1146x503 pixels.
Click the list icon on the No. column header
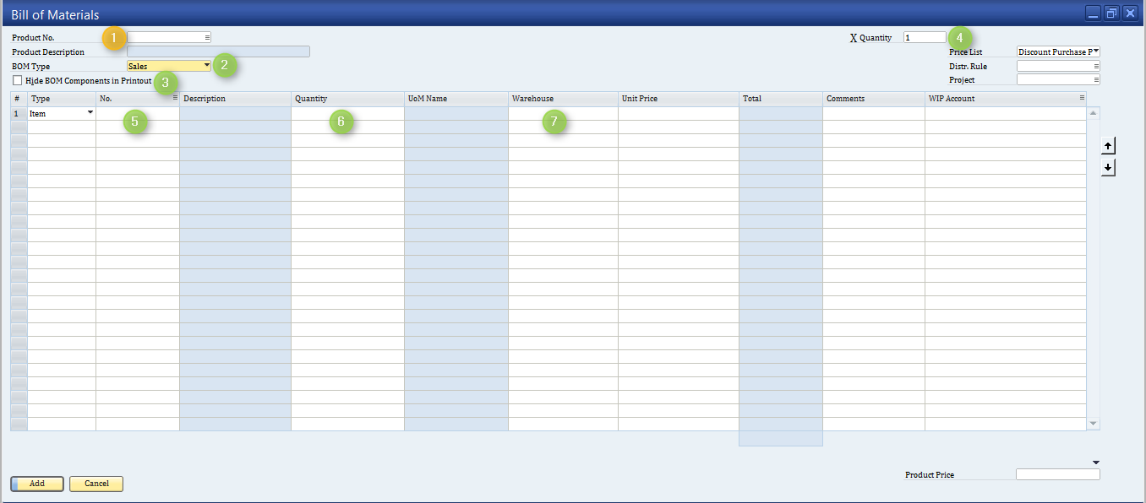pos(173,98)
